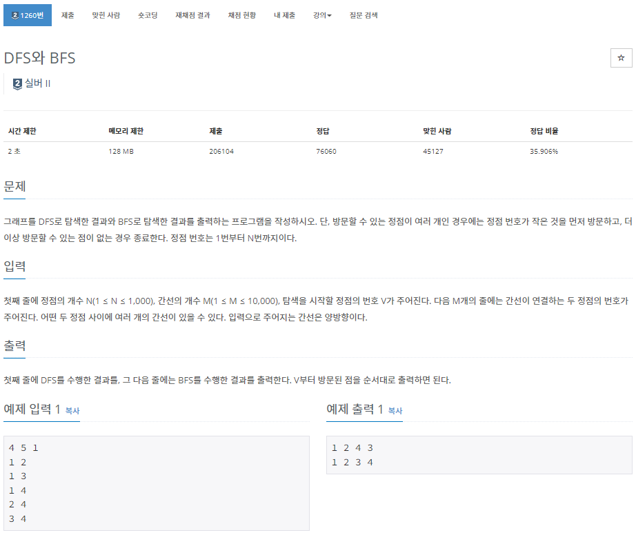Screen dimensions: 636x535
Task: Click the 예제 입력 1 heading
Action: pyautogui.click(x=32, y=409)
